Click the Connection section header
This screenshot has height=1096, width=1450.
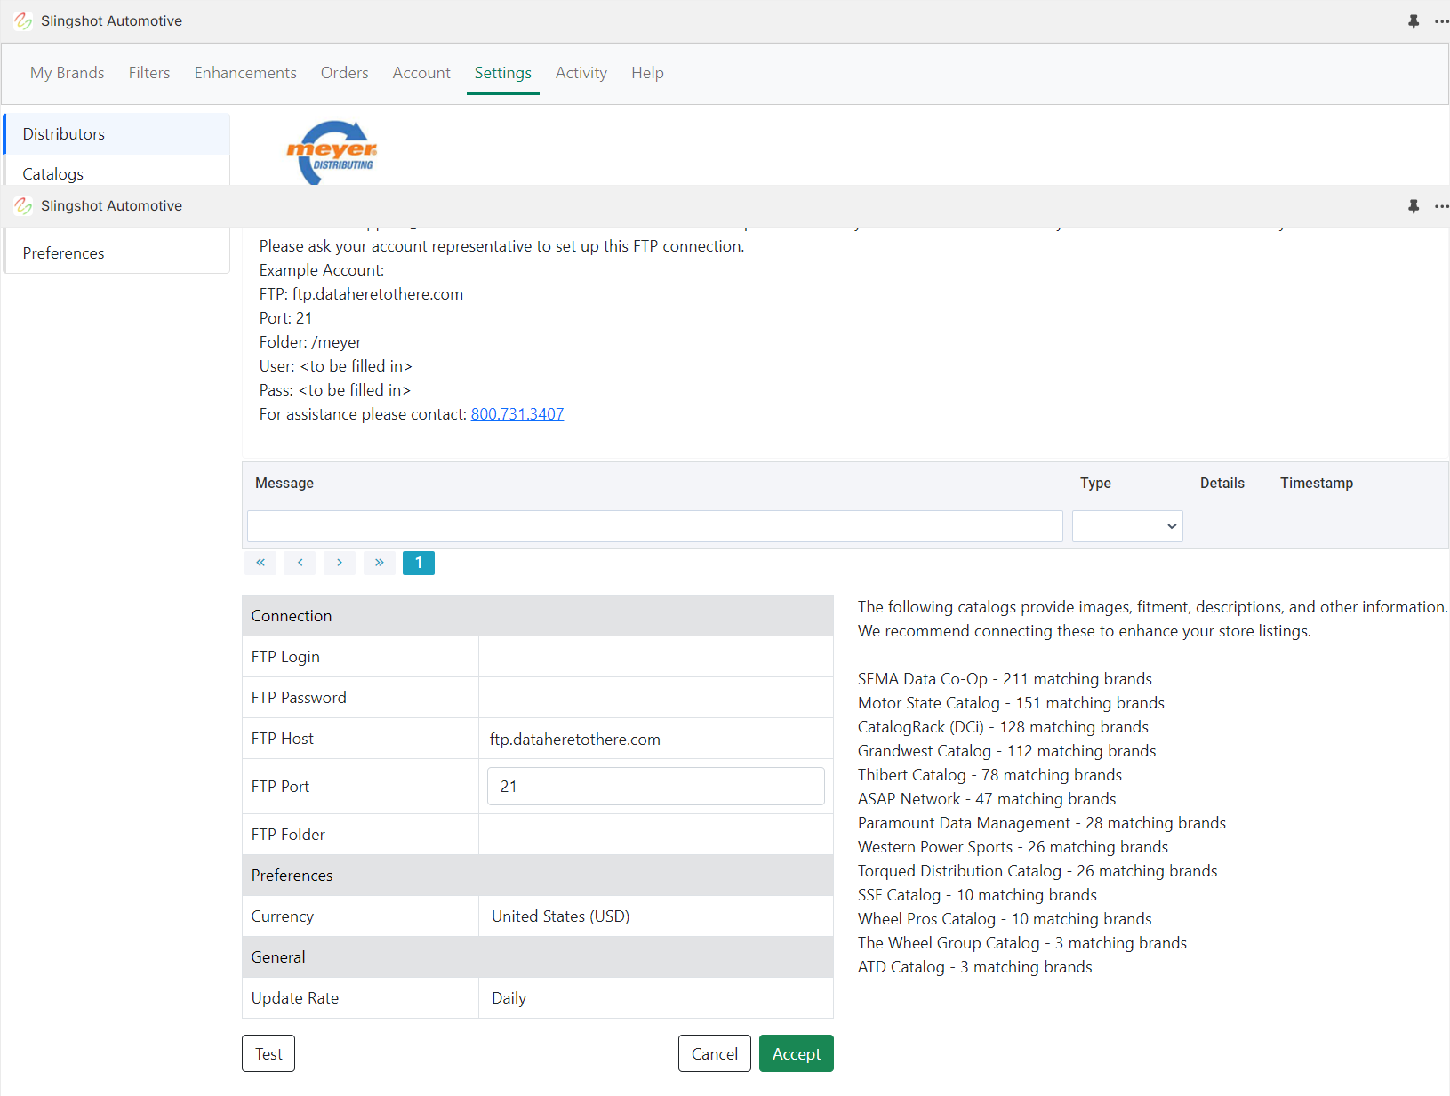pyautogui.click(x=538, y=616)
